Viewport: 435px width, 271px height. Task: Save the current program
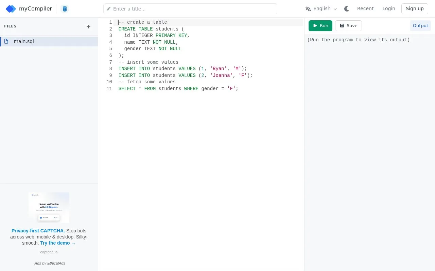pyautogui.click(x=348, y=26)
